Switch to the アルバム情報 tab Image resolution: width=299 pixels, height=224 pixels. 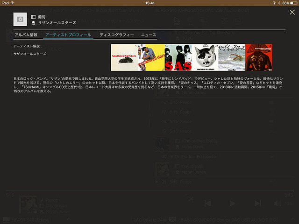click(x=26, y=35)
